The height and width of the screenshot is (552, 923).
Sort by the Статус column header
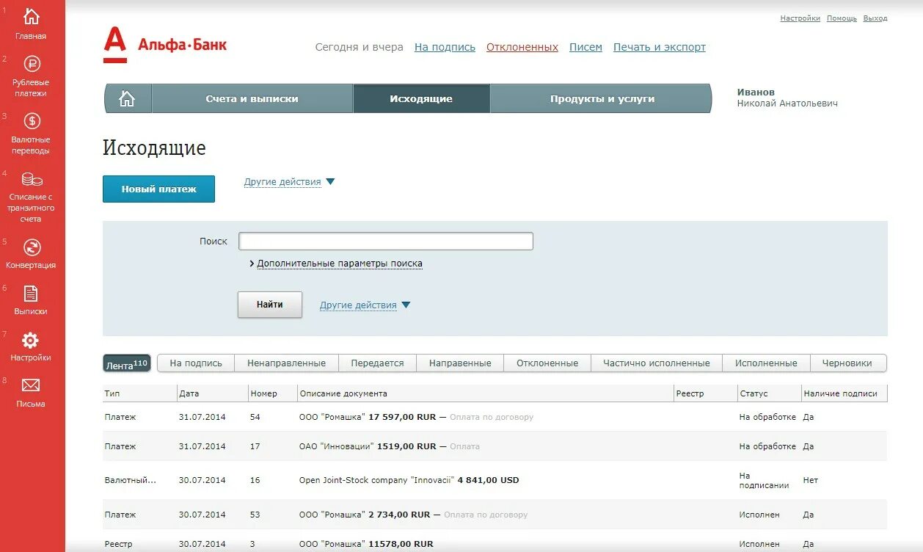click(x=770, y=393)
